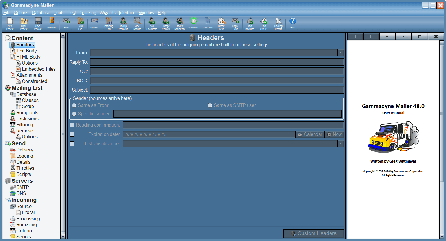Select DNS under Servers
The image size is (446, 241).
point(21,193)
